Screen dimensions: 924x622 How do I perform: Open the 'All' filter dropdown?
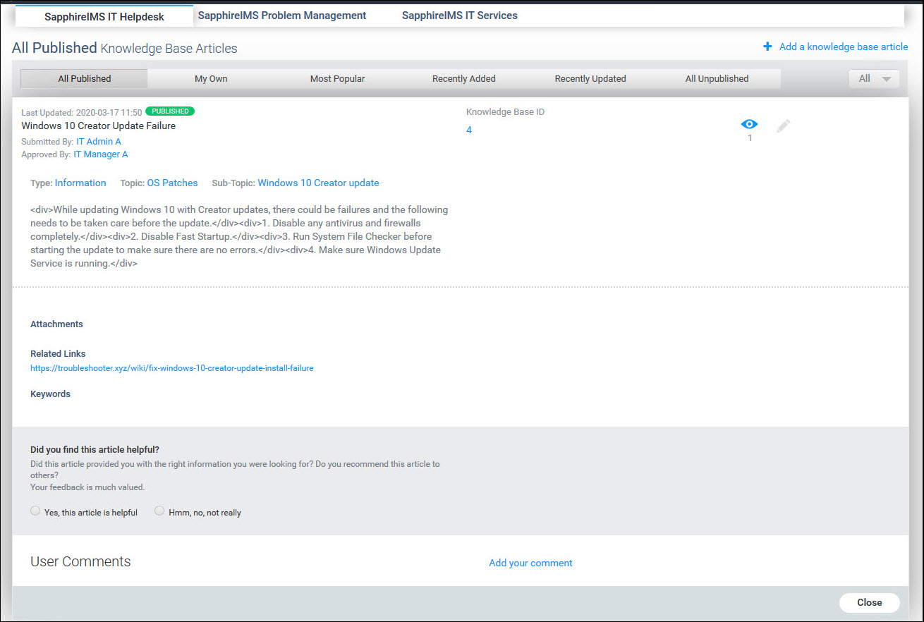pyautogui.click(x=874, y=79)
